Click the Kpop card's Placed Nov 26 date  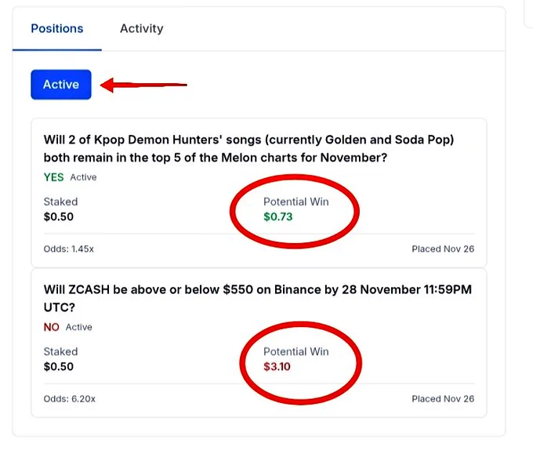coord(443,249)
